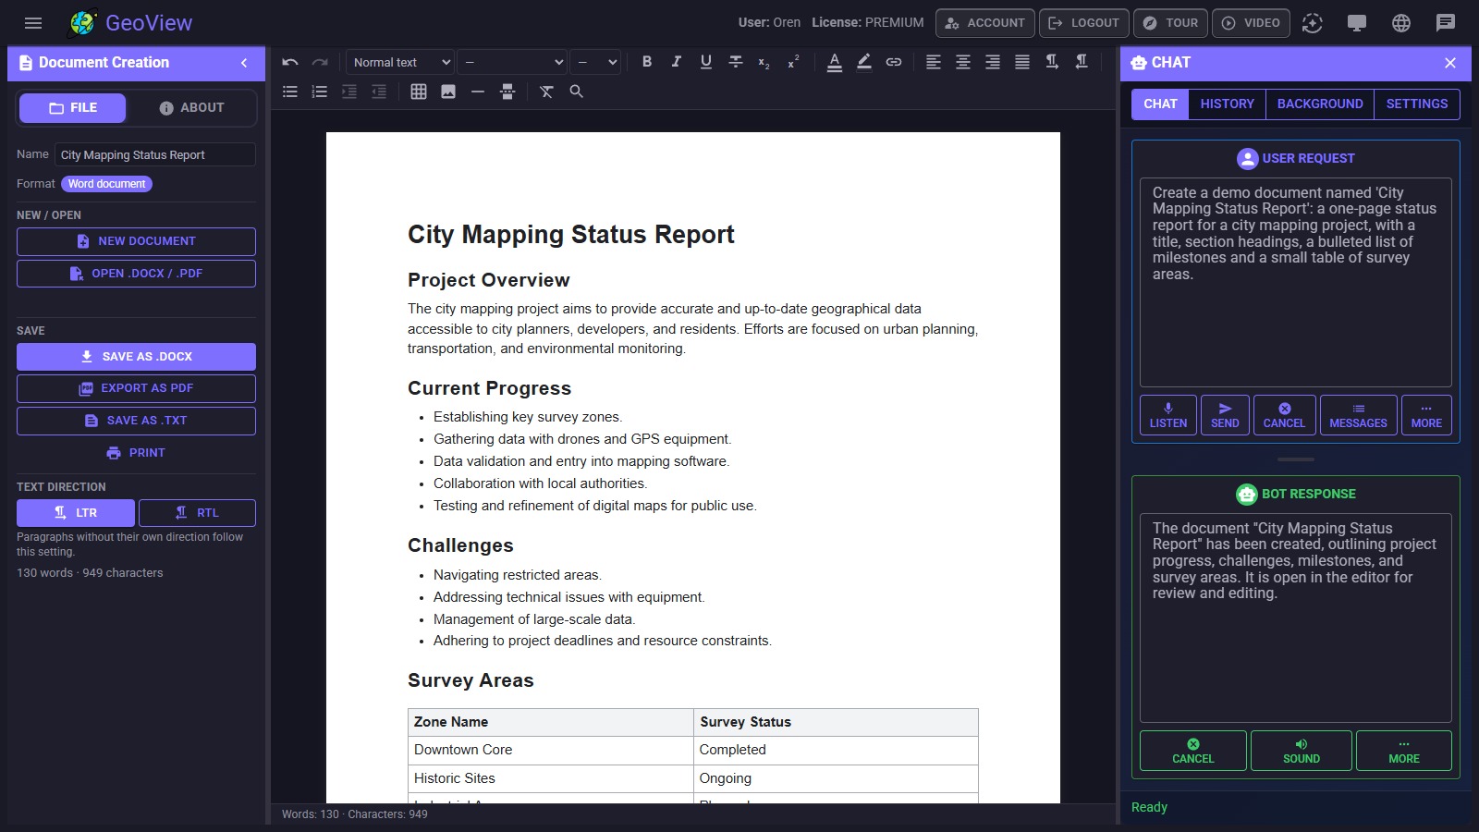
Task: Align text to the left
Action: 934,62
